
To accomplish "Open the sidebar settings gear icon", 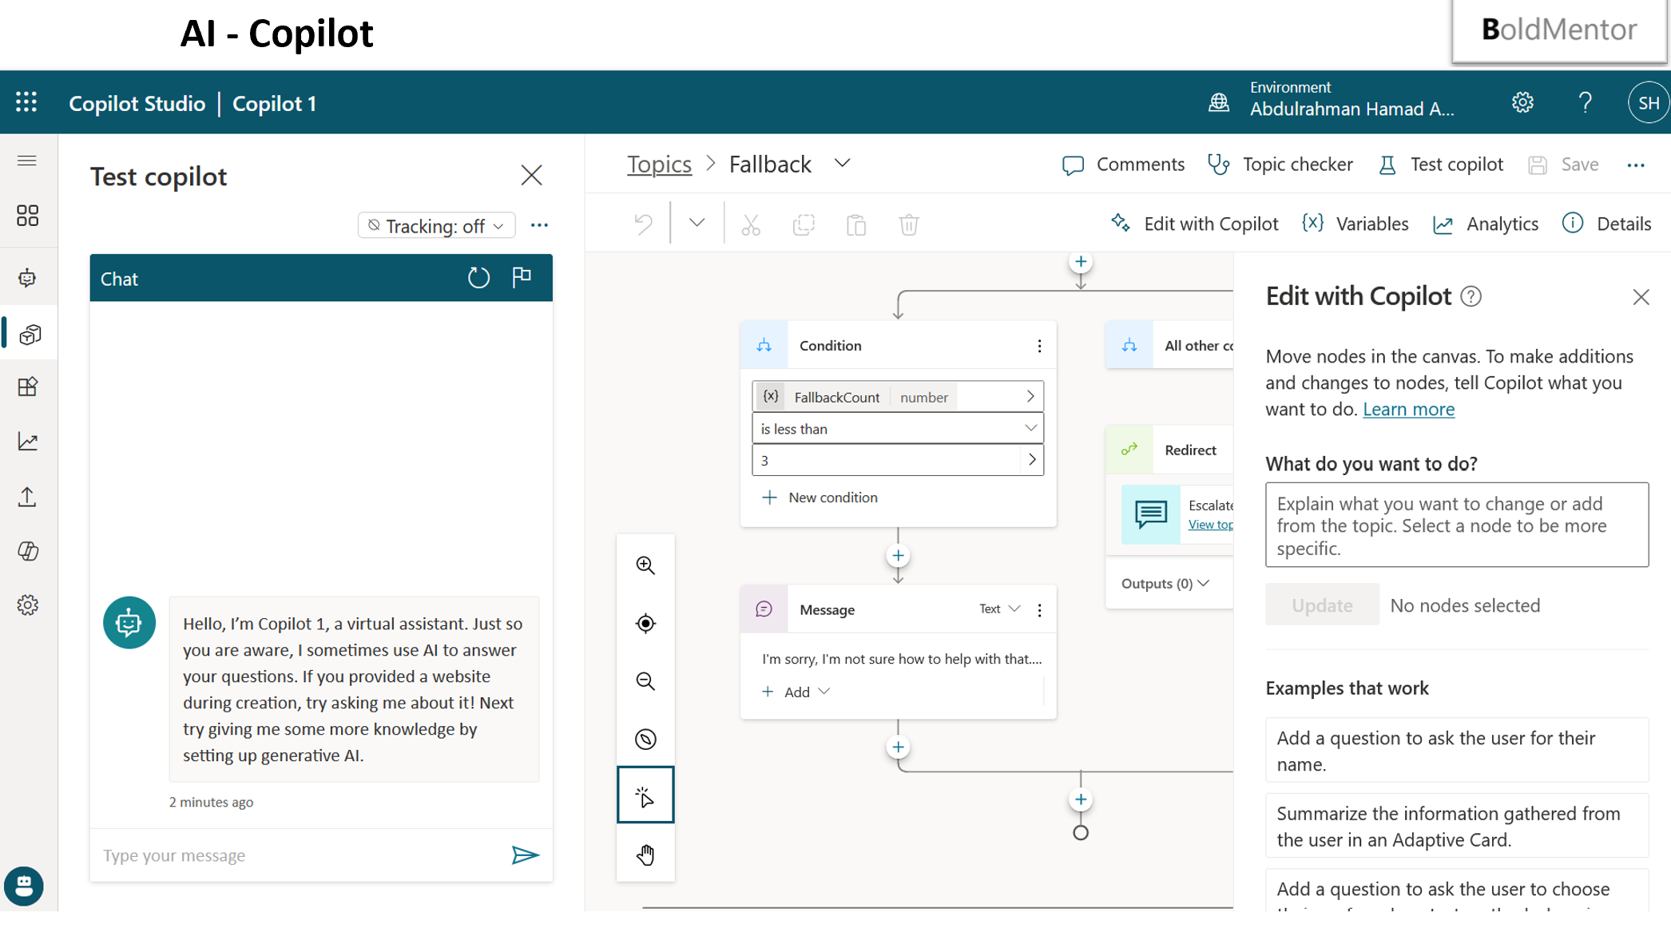I will [27, 605].
